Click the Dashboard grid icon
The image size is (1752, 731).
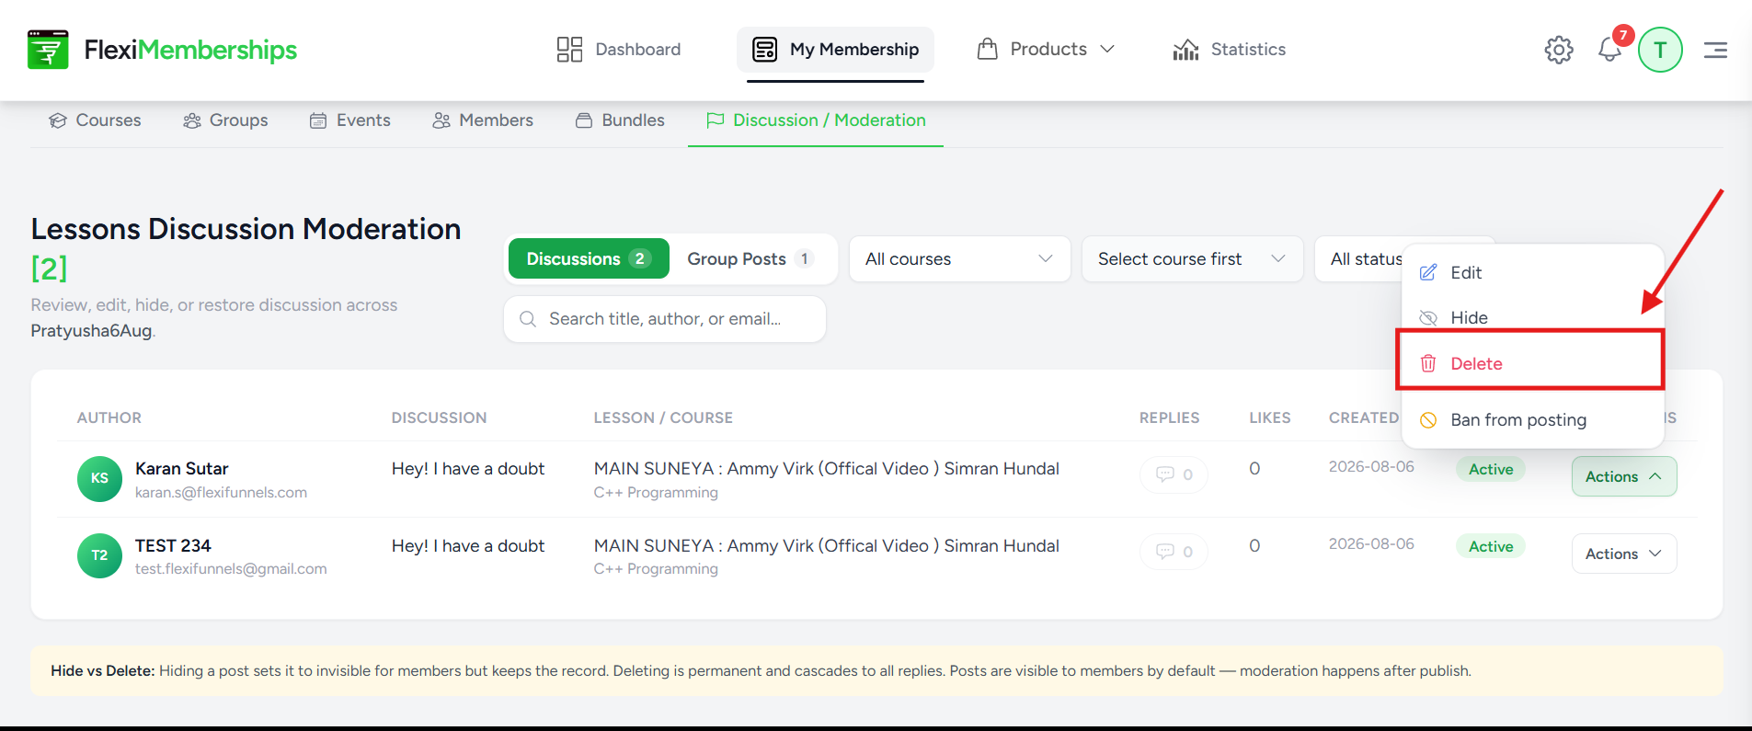(569, 50)
